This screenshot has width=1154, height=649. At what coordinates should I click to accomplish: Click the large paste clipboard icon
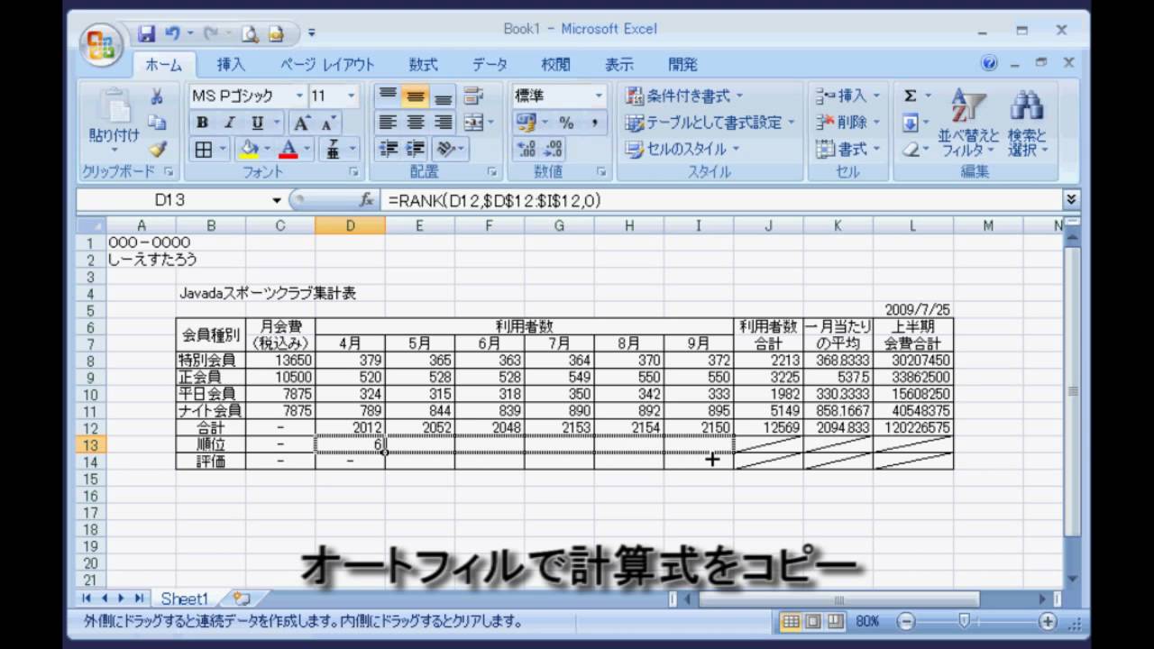tap(114, 106)
